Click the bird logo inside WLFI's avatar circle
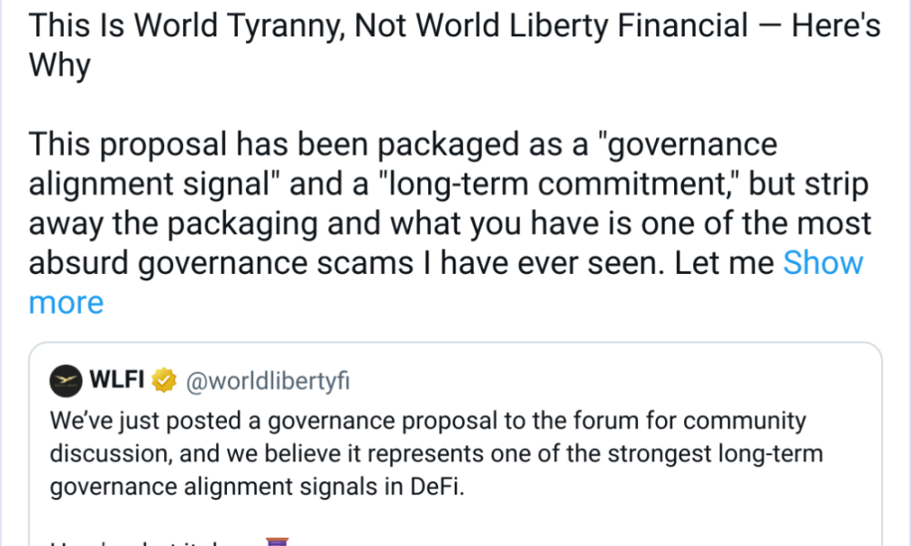The height and width of the screenshot is (546, 911). pyautogui.click(x=66, y=380)
